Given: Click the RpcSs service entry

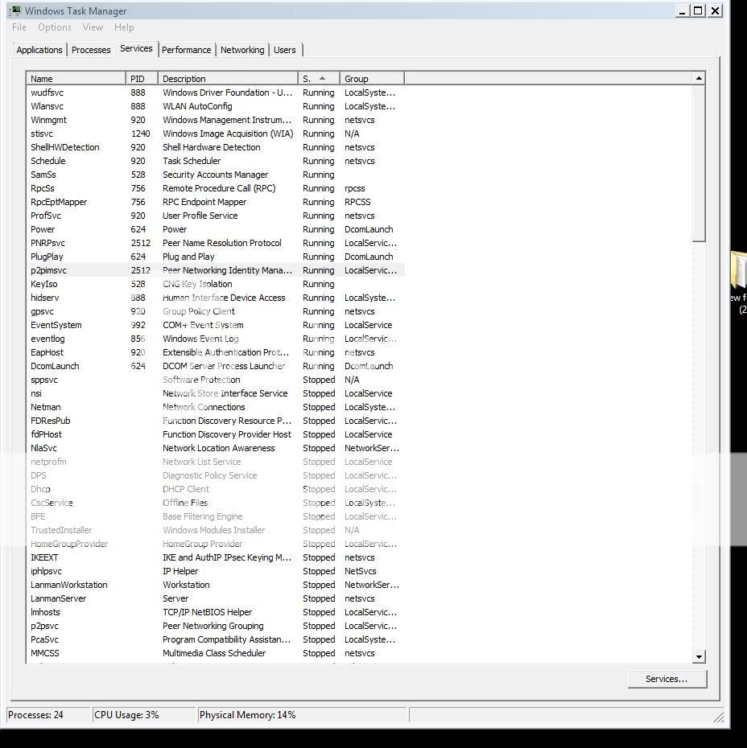Looking at the screenshot, I should pos(216,188).
